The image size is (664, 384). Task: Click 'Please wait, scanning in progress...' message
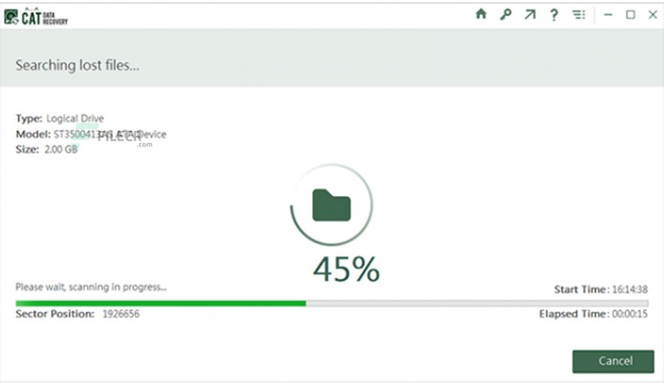coord(91,286)
